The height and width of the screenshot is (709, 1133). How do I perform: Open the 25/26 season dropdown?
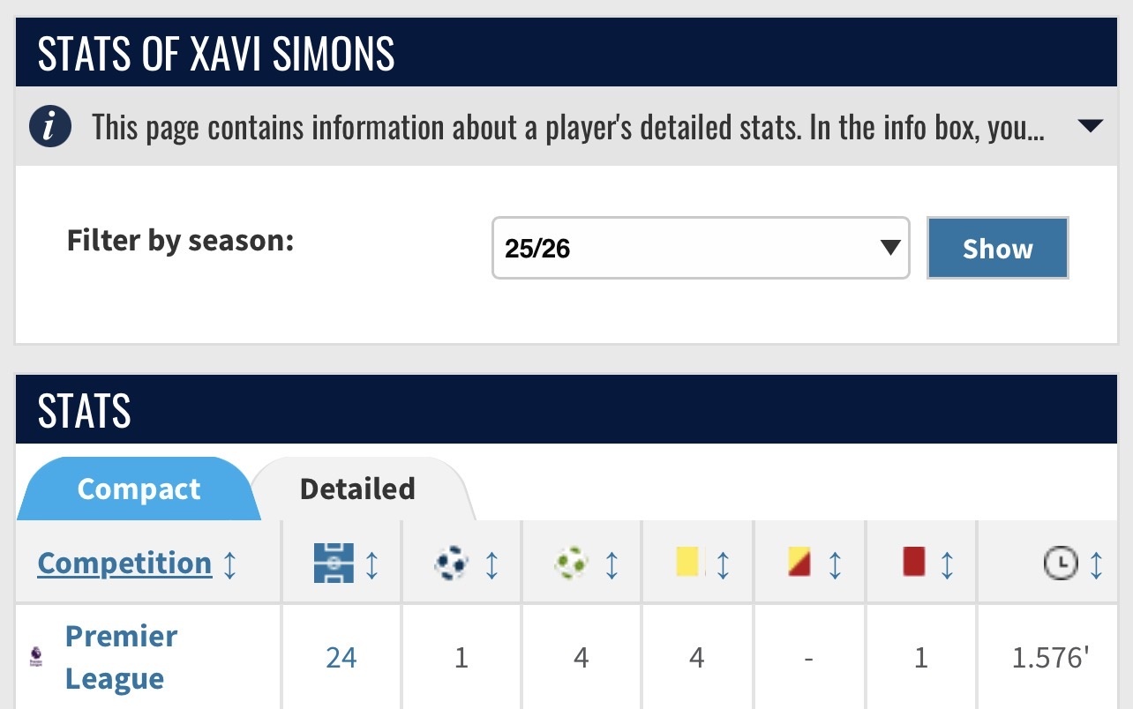click(x=701, y=249)
